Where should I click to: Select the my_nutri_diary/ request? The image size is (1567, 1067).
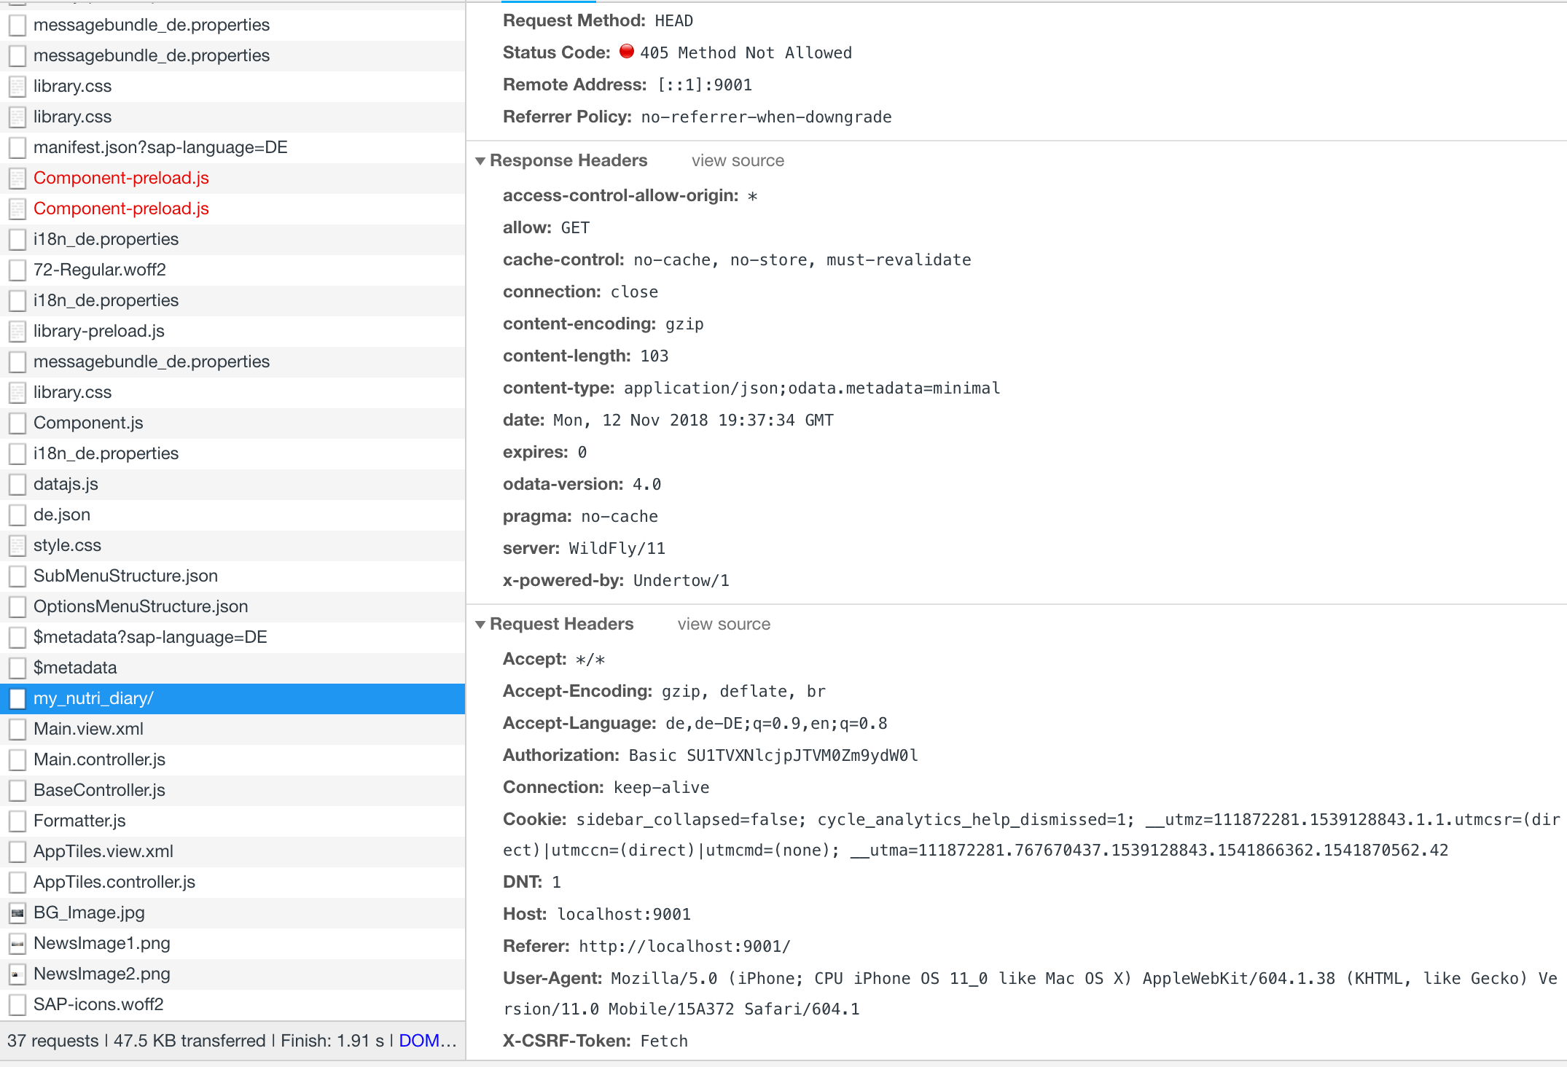pos(232,698)
